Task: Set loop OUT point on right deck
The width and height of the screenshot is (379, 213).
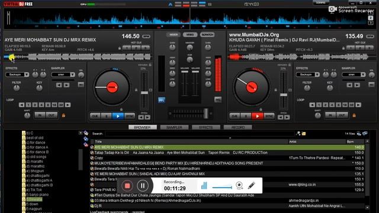Action: pyautogui.click(x=342, y=115)
